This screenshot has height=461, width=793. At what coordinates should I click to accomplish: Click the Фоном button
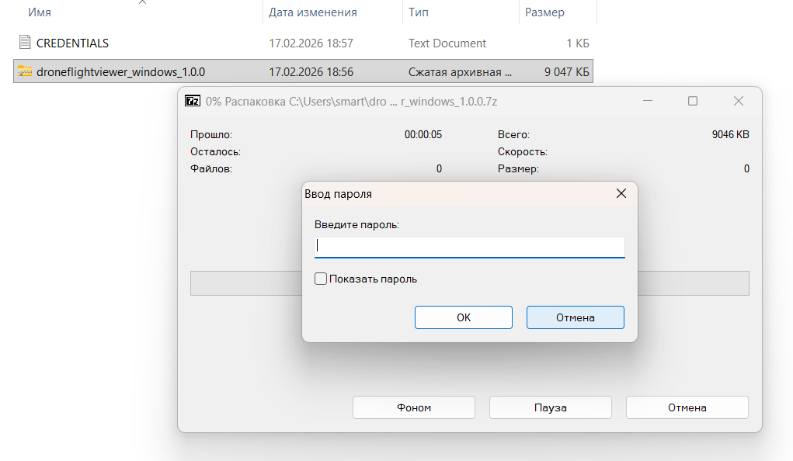pyautogui.click(x=413, y=407)
